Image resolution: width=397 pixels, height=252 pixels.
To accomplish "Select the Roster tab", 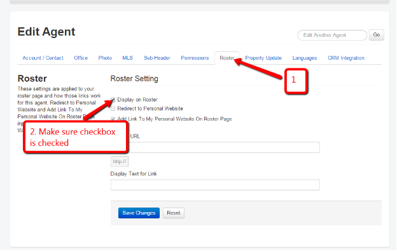I will tap(227, 58).
